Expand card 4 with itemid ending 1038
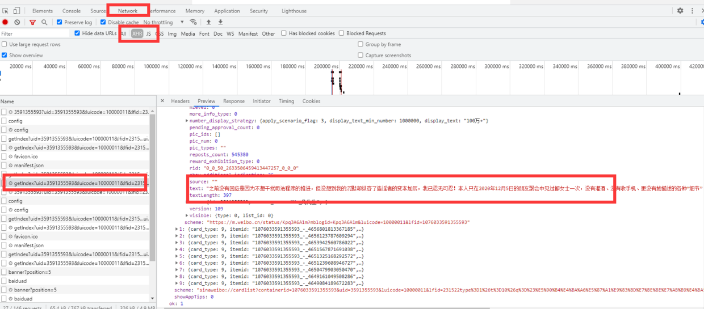Viewport: 704px width, 309px height. 177,249
